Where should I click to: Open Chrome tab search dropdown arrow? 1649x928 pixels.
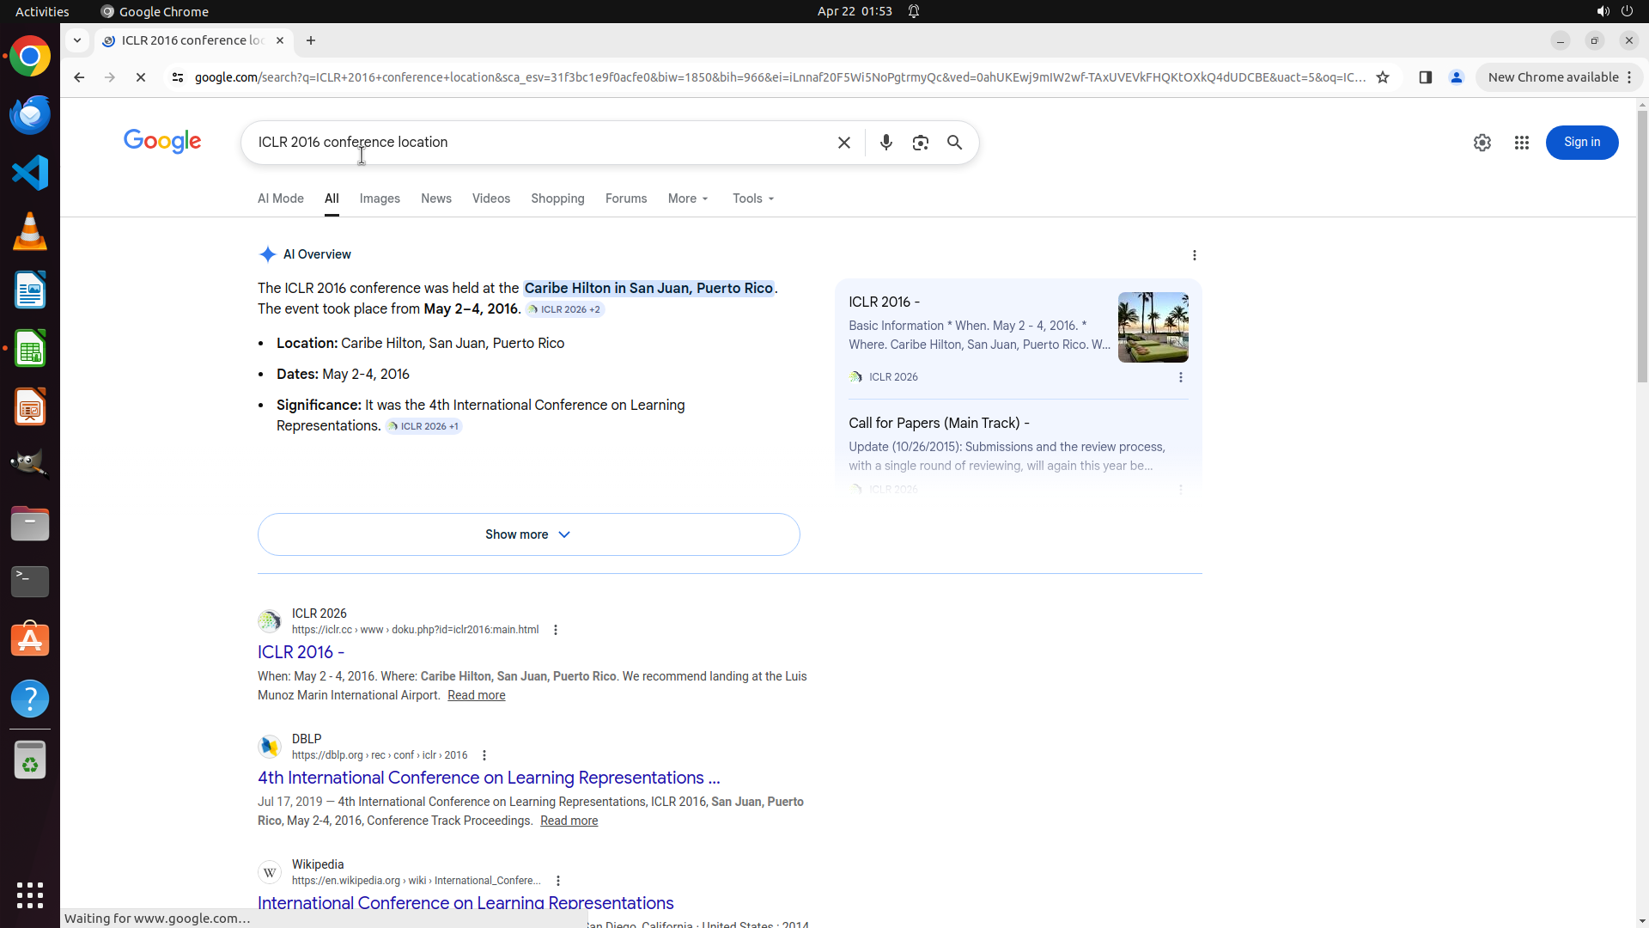(x=77, y=40)
